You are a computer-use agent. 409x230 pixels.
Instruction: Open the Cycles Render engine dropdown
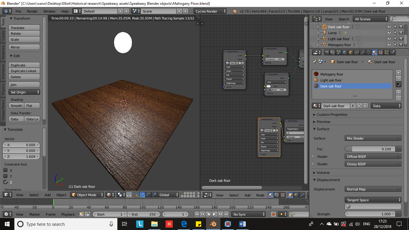point(210,11)
